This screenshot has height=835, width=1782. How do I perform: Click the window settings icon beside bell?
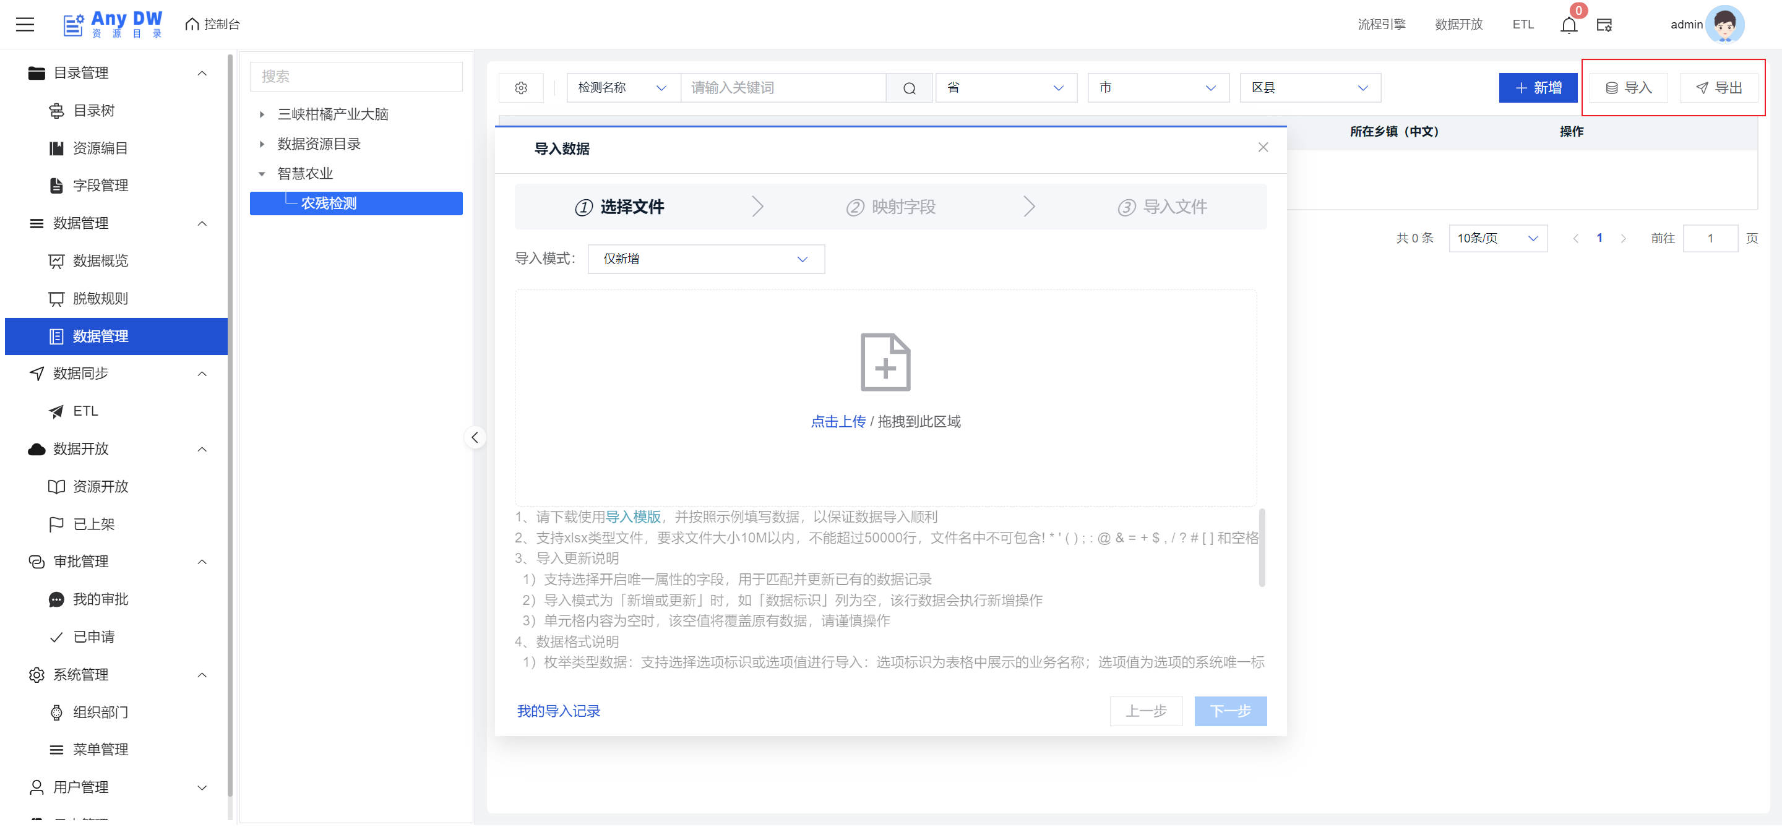point(1604,25)
